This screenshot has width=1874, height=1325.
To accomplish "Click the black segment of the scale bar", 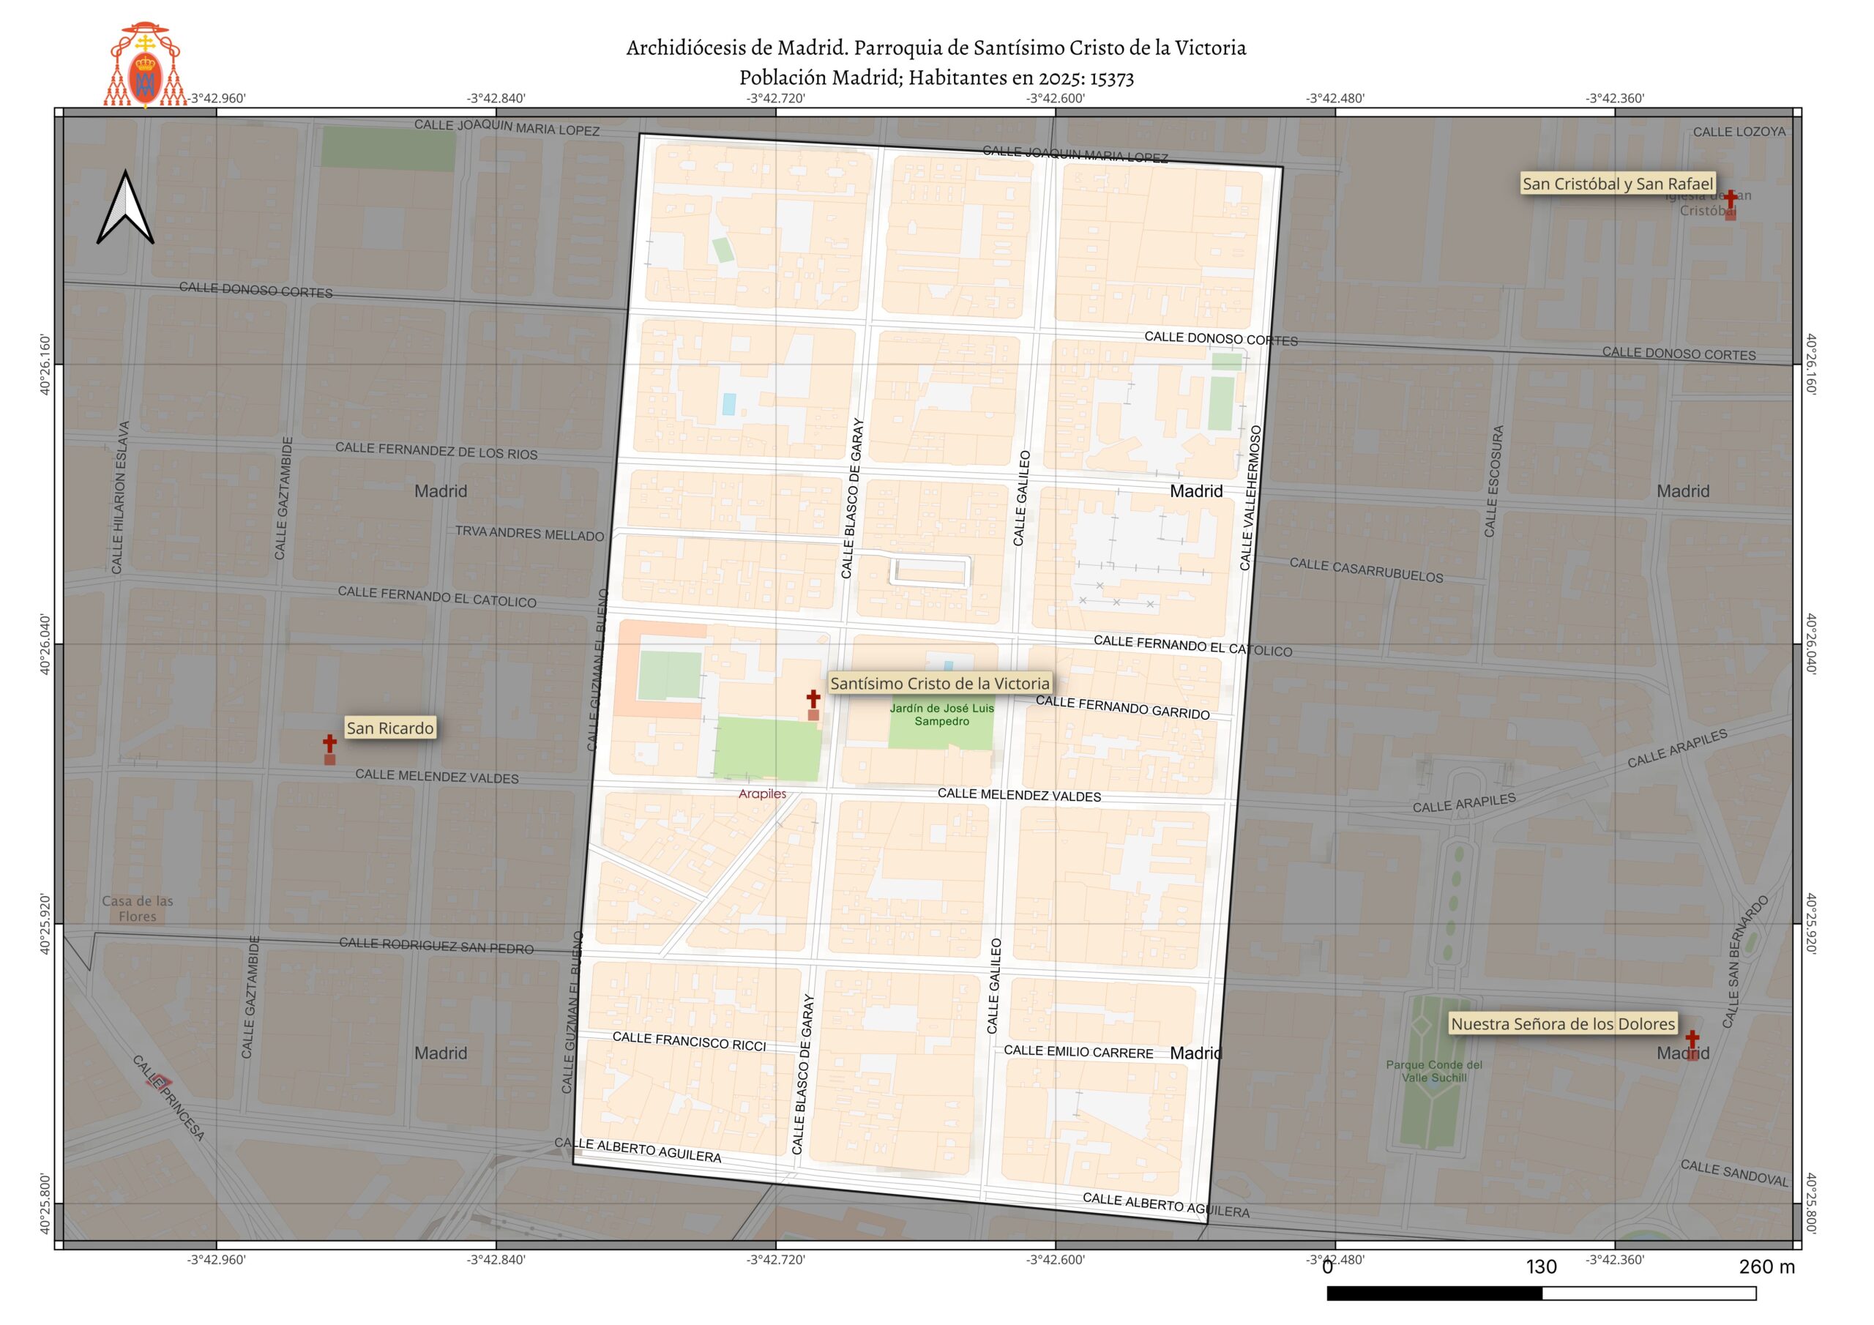I will [1434, 1294].
